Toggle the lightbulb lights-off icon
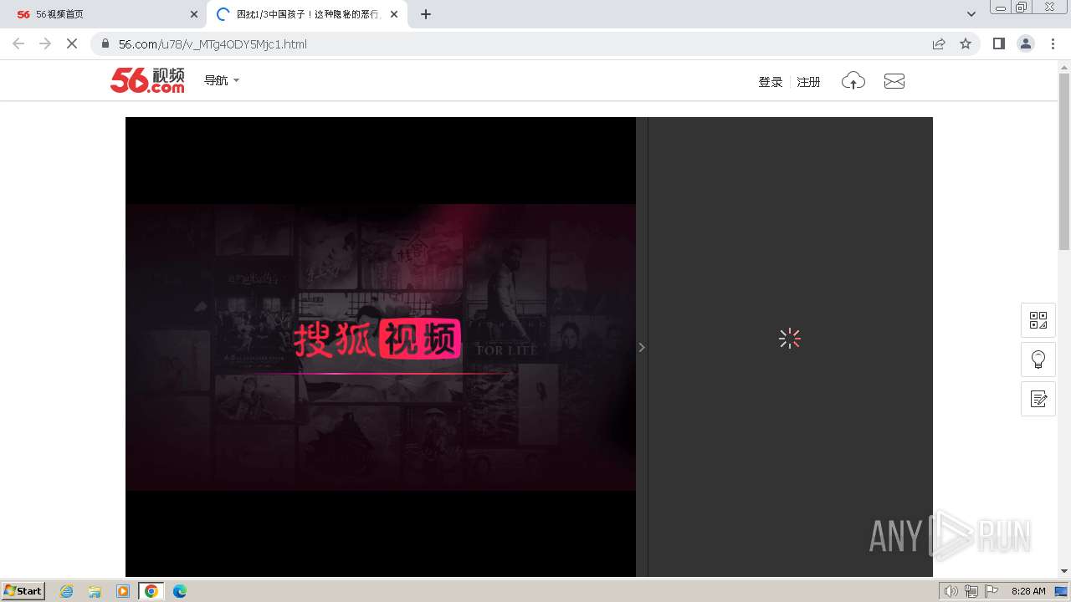This screenshot has height=602, width=1071. (x=1038, y=360)
